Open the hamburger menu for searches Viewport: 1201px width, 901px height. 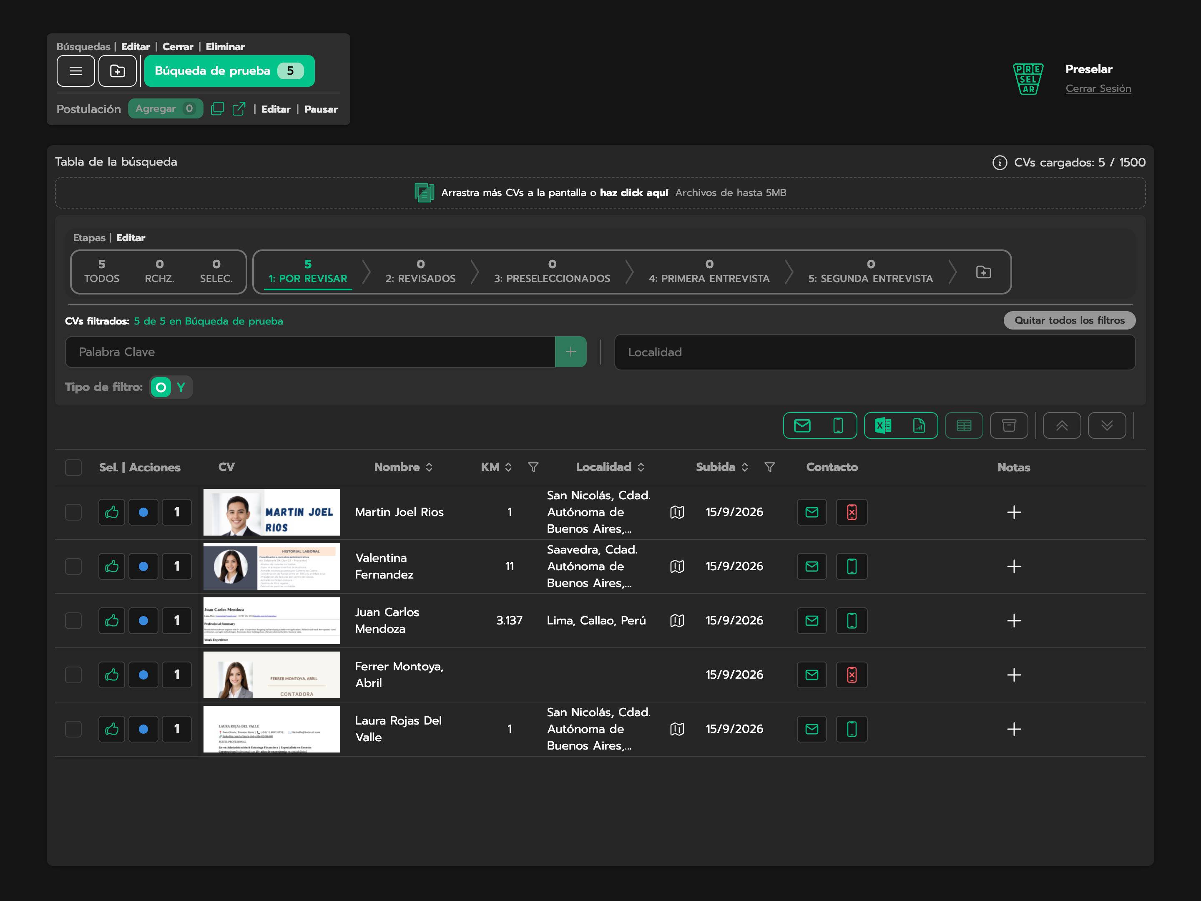tap(75, 70)
